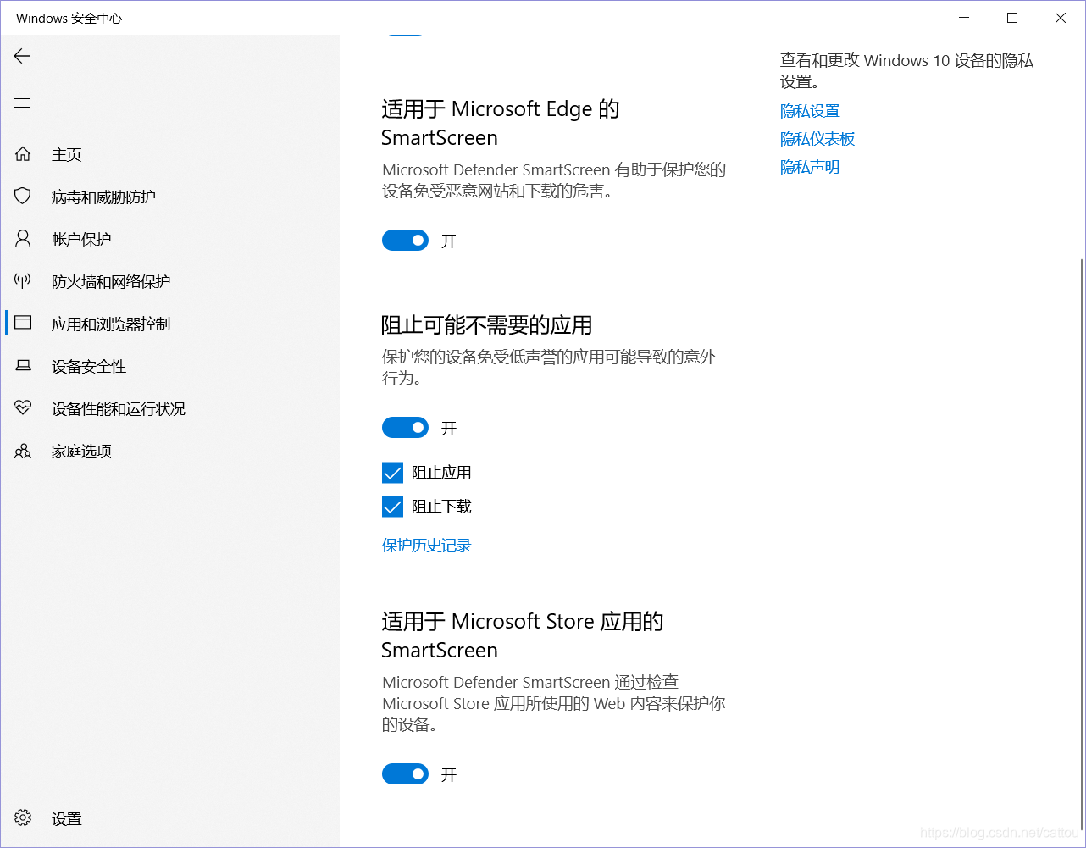This screenshot has width=1086, height=848.
Task: Click the Microsoft Store 应用的 SmartScreen heading
Action: click(x=523, y=635)
